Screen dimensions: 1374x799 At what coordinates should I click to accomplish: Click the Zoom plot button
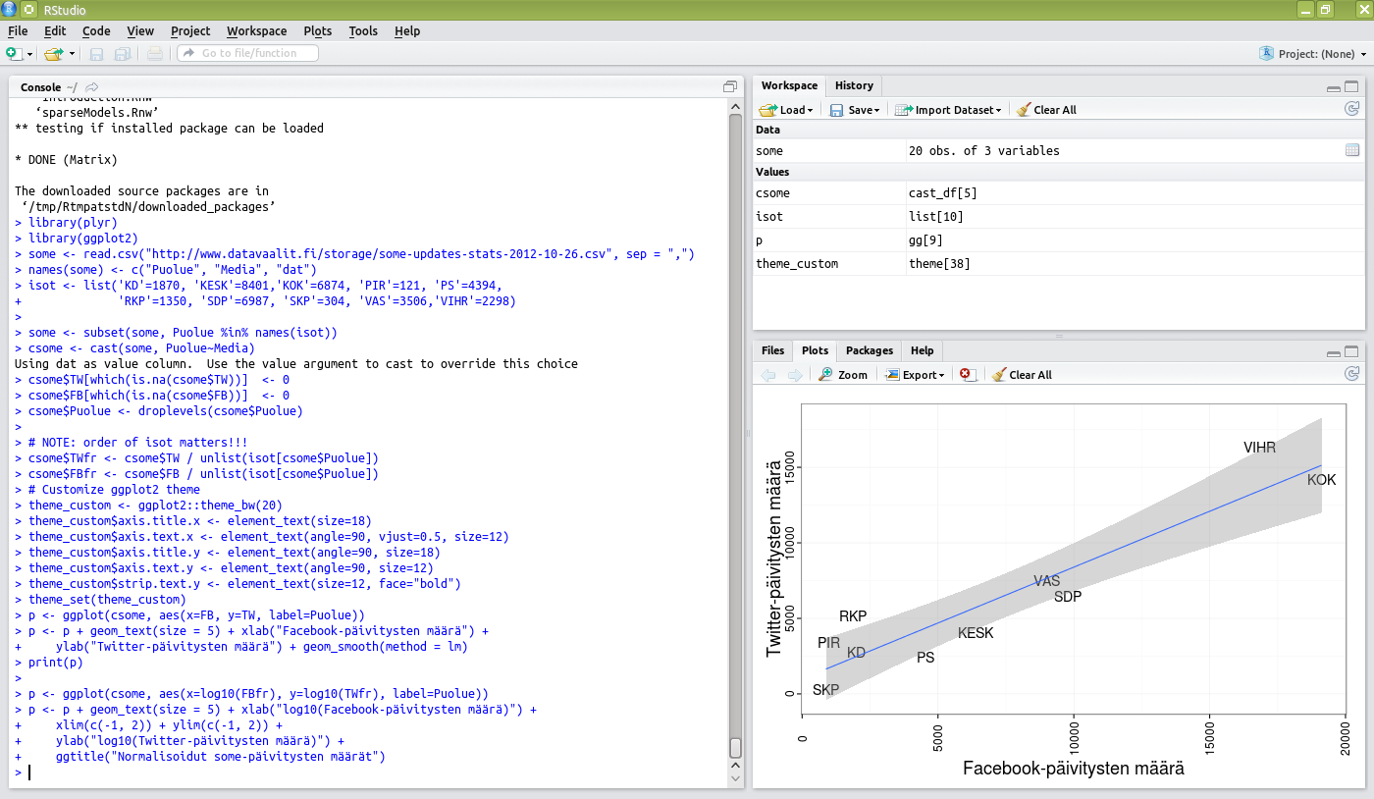(843, 375)
